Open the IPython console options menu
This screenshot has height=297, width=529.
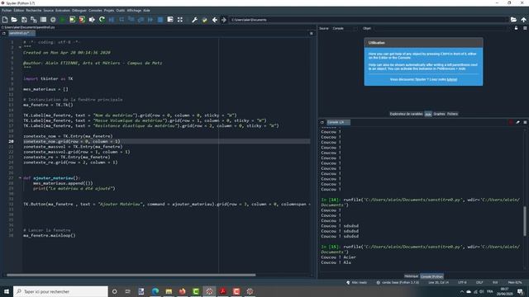click(525, 122)
